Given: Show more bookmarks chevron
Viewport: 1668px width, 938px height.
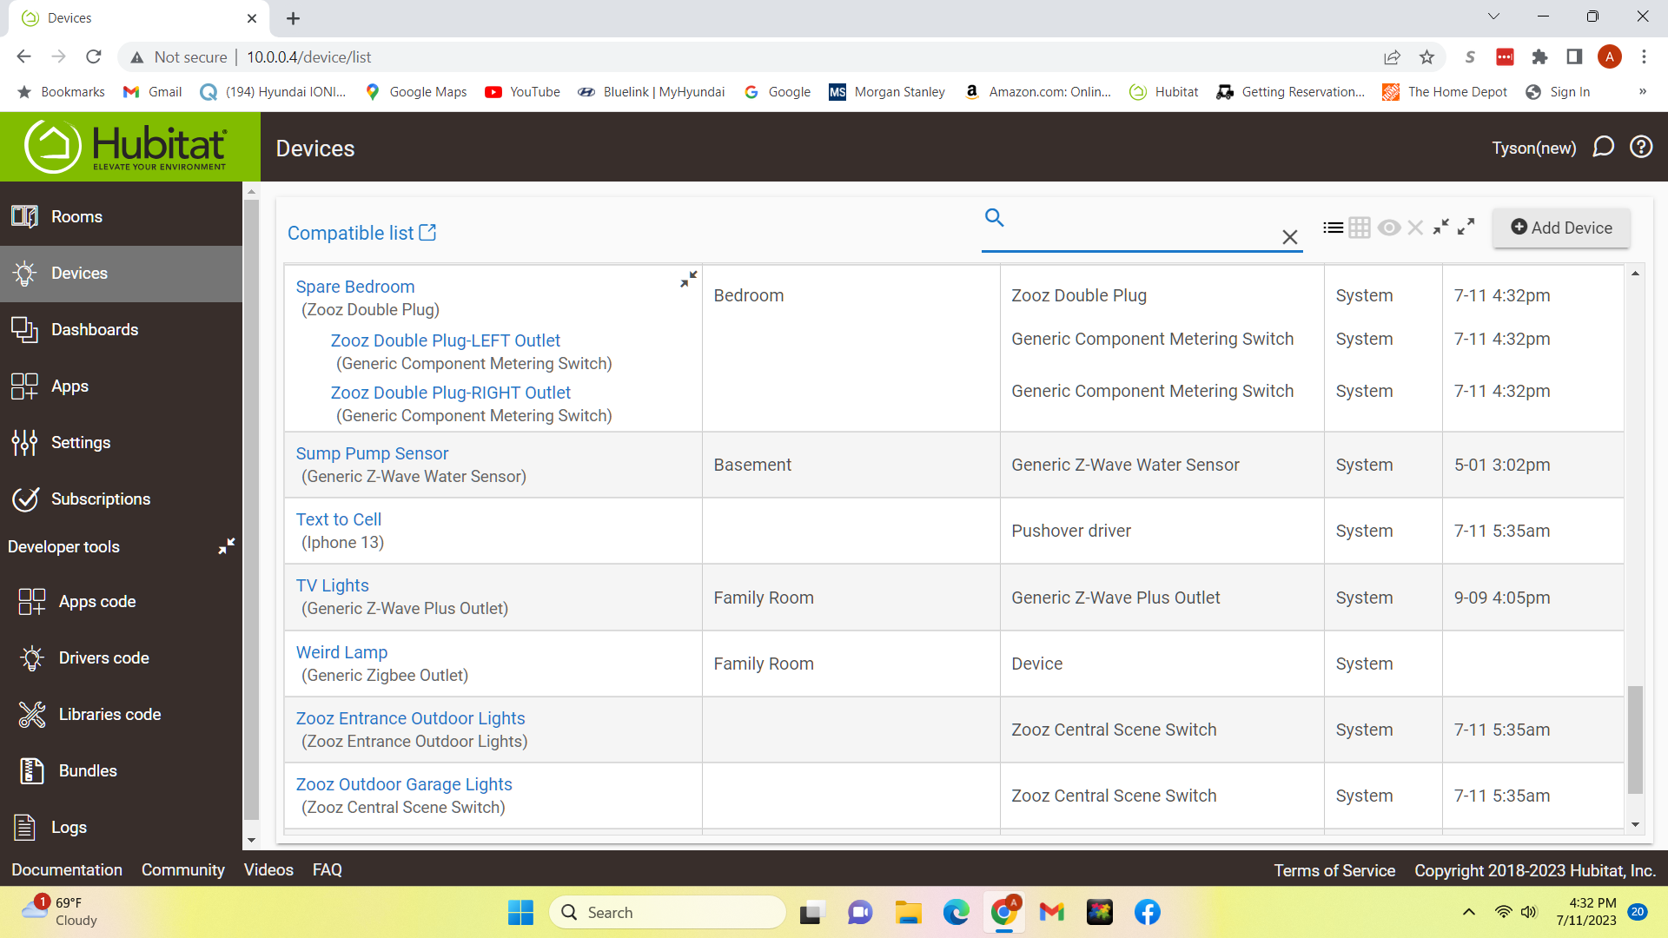Looking at the screenshot, I should (x=1642, y=92).
